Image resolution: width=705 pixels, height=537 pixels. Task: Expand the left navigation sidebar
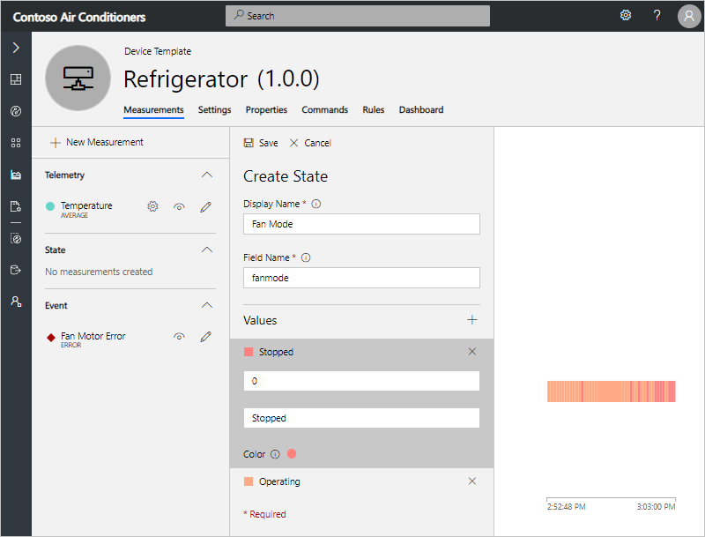16,48
